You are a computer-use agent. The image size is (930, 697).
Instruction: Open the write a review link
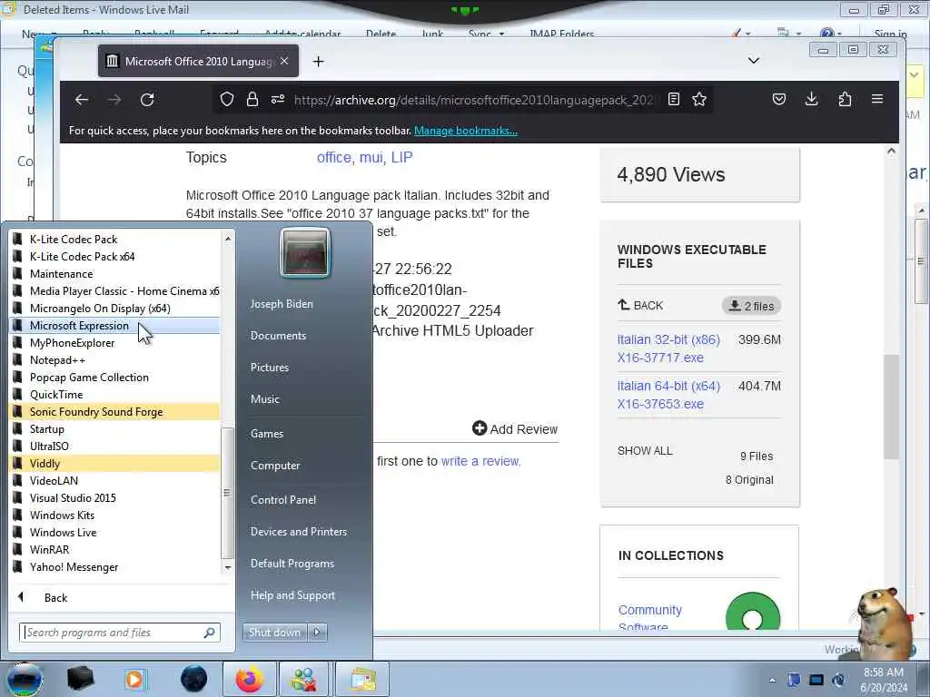pos(480,461)
